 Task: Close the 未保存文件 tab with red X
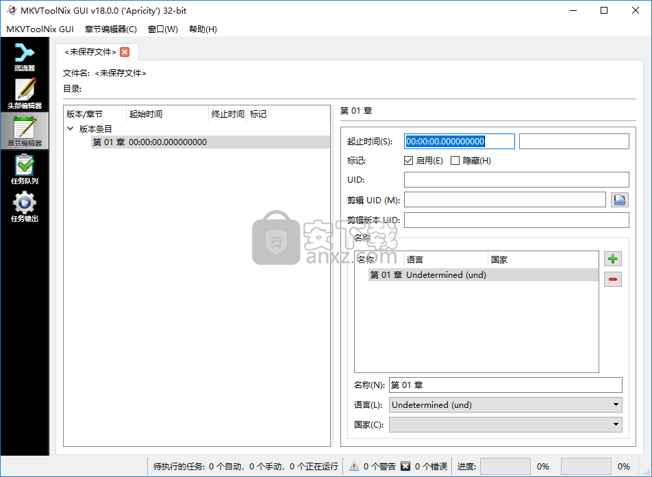point(125,51)
